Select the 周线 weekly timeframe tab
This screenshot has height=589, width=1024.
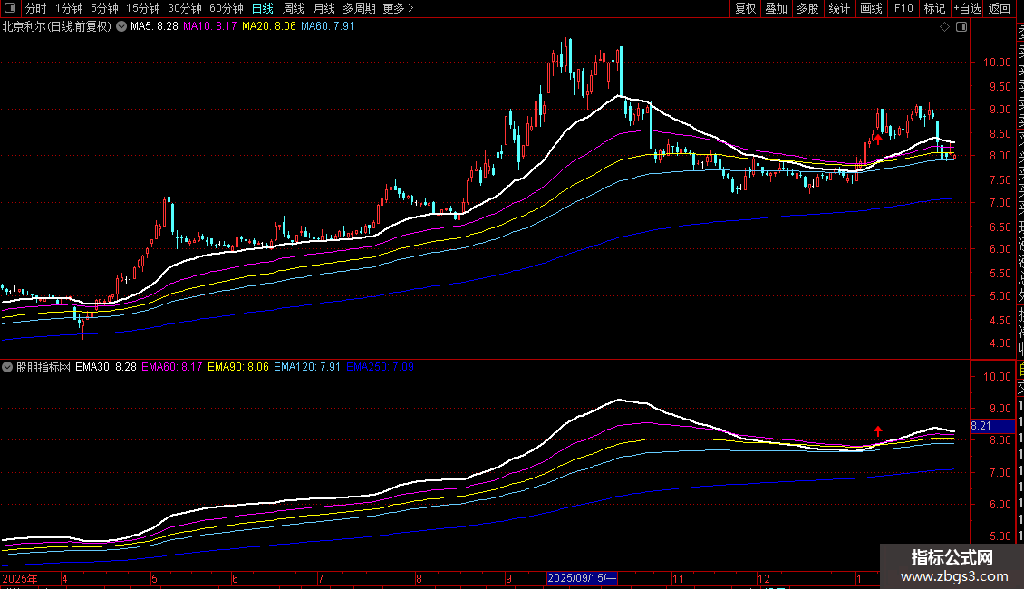[294, 8]
